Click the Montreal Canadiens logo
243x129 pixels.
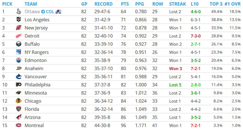18,125
